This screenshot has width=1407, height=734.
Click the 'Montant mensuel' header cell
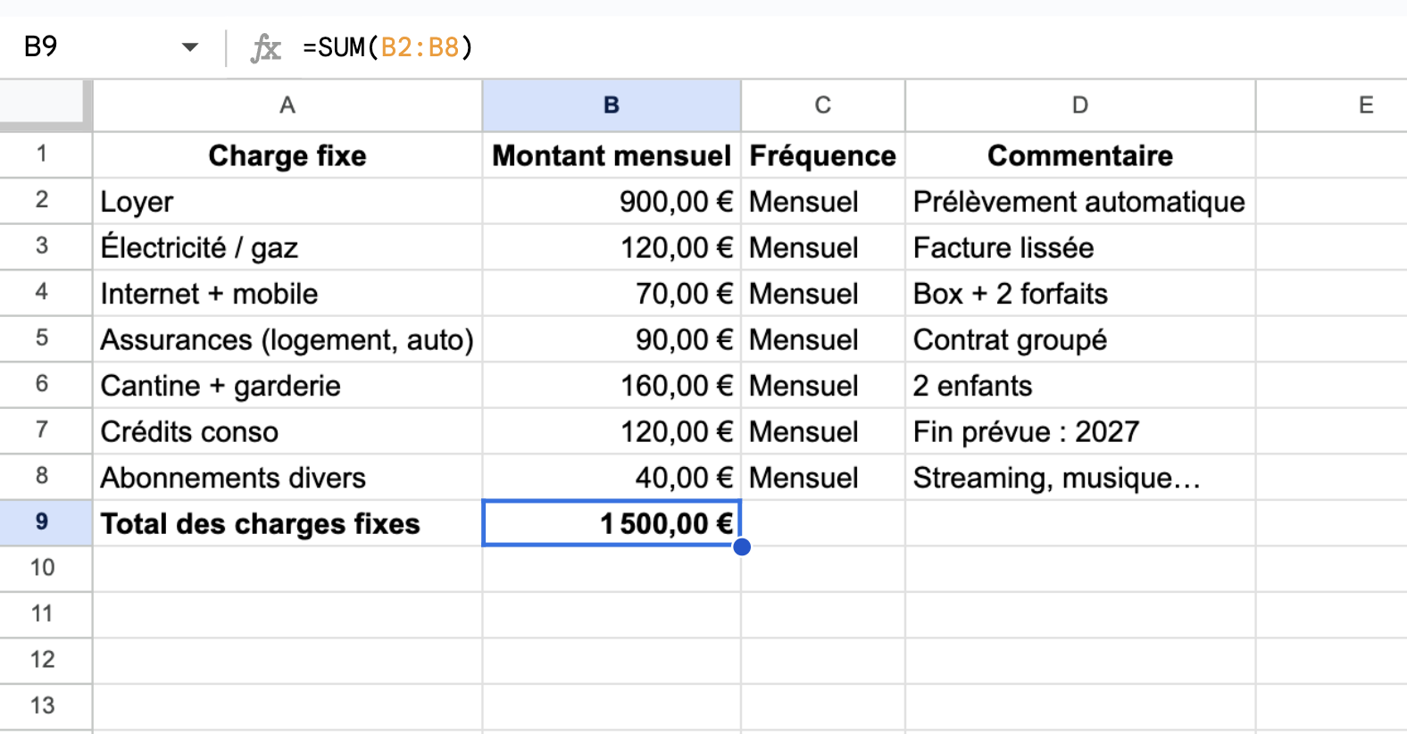point(612,155)
